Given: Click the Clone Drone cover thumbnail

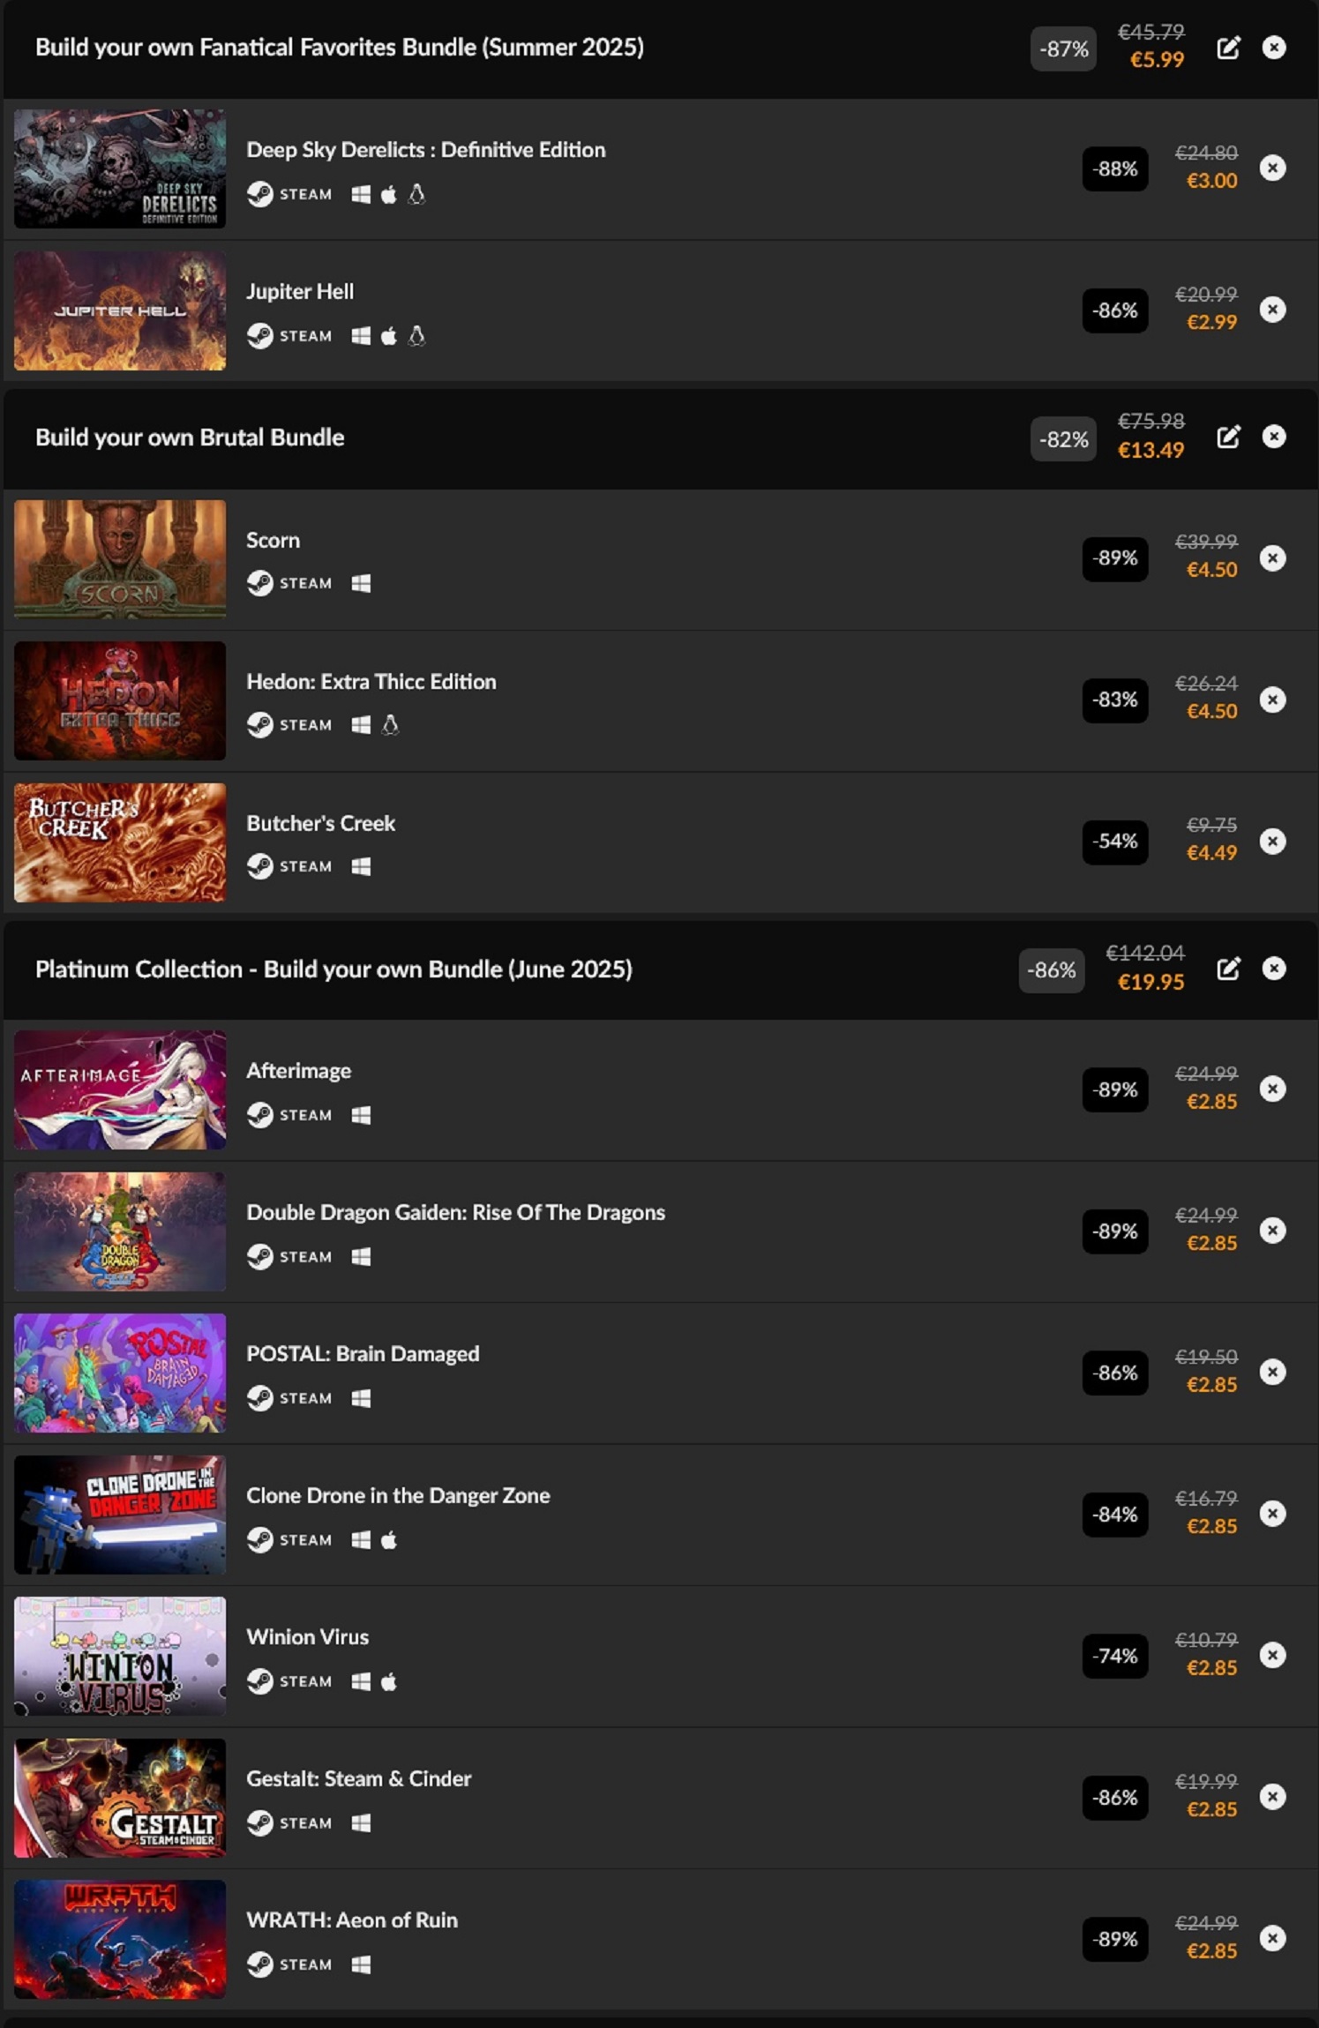Looking at the screenshot, I should (x=120, y=1515).
